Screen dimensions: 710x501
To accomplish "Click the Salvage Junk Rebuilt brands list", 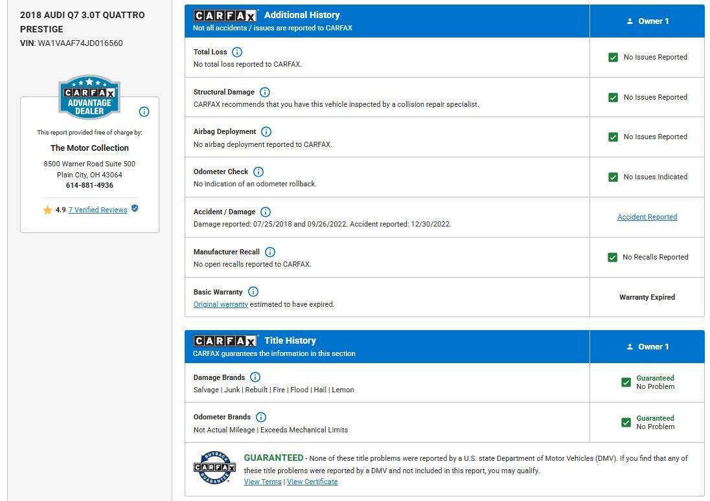I will coord(273,390).
